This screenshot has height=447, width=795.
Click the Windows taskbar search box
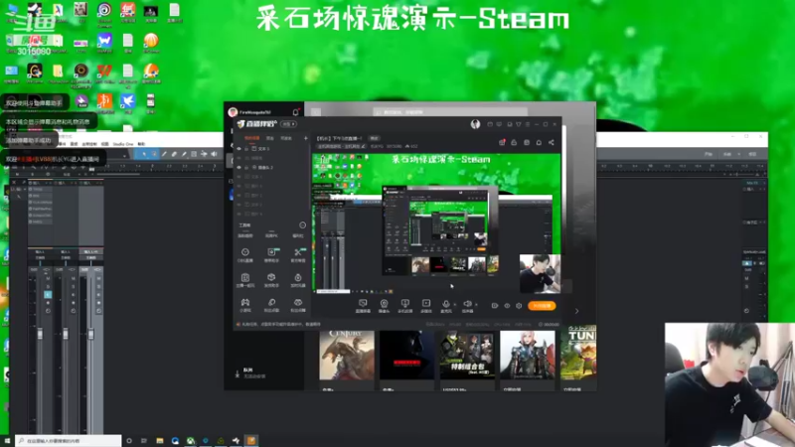pos(69,441)
